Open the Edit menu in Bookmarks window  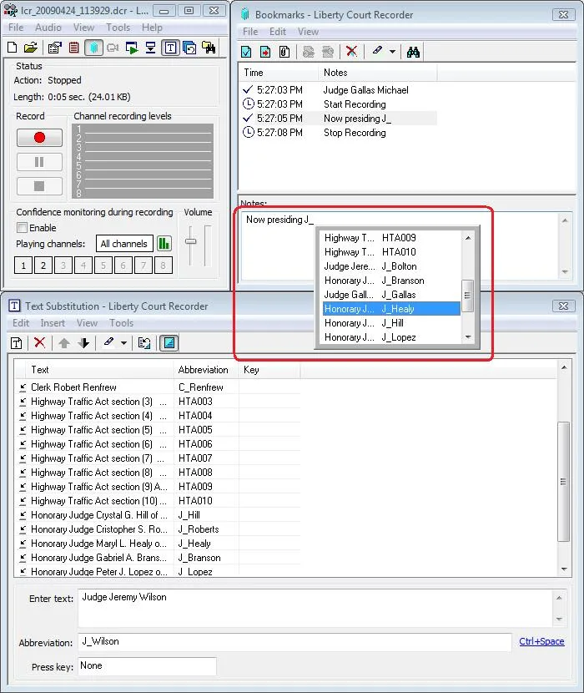278,32
